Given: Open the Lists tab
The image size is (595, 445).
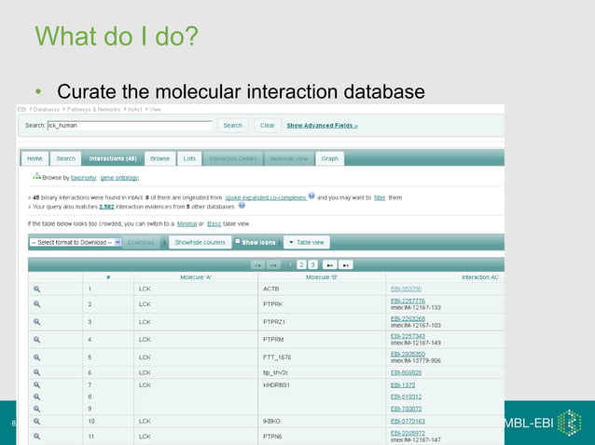Looking at the screenshot, I should (x=189, y=158).
